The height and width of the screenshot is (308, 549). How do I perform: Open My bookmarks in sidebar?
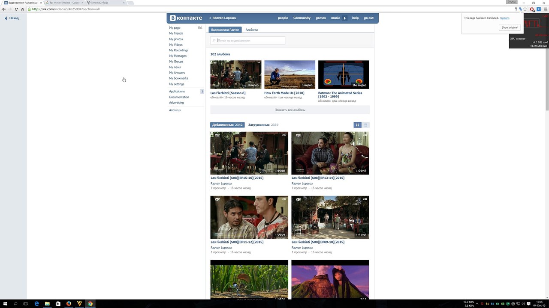point(178,78)
